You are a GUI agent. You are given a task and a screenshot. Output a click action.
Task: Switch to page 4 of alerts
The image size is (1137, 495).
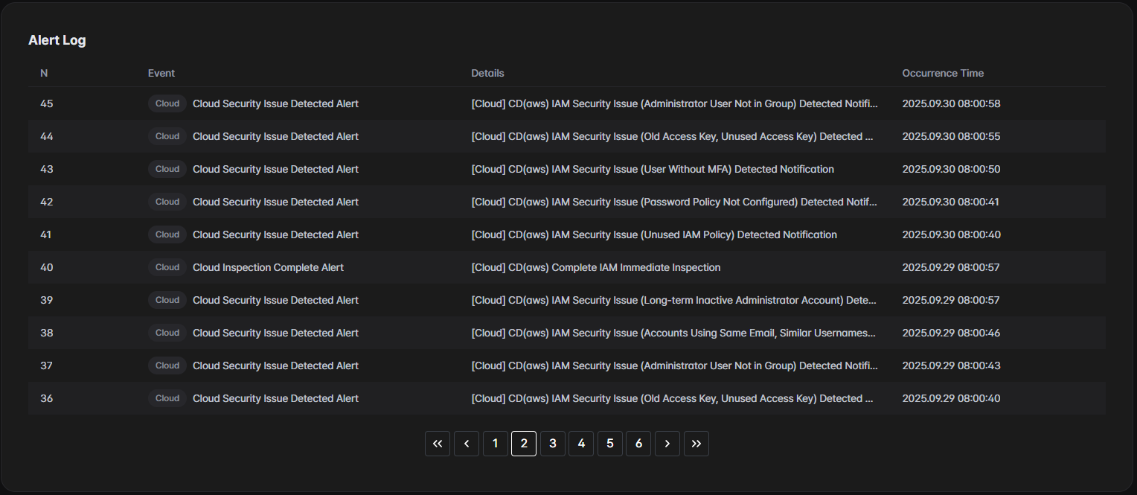581,444
